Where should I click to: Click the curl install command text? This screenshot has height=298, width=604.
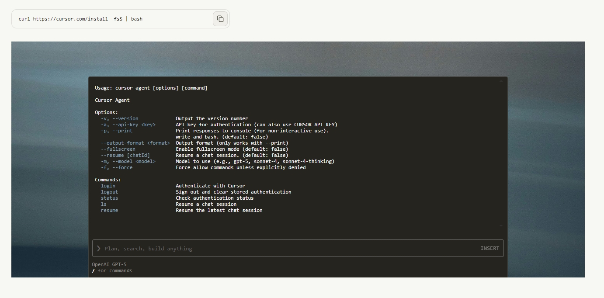tap(80, 19)
